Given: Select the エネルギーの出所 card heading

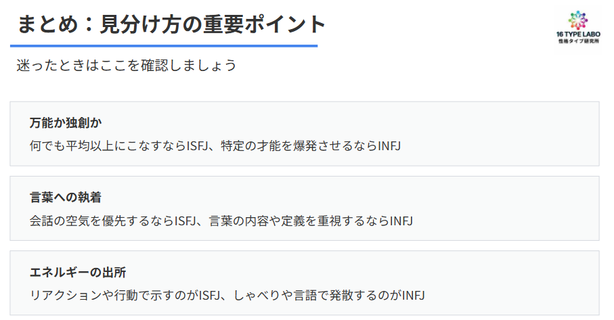Looking at the screenshot, I should click(x=78, y=272).
